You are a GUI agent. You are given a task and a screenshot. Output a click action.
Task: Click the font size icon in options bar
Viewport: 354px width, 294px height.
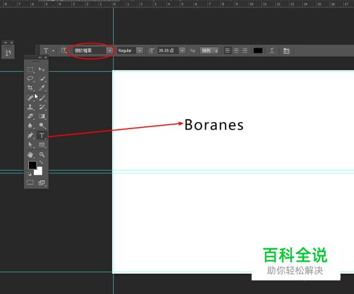click(x=151, y=51)
